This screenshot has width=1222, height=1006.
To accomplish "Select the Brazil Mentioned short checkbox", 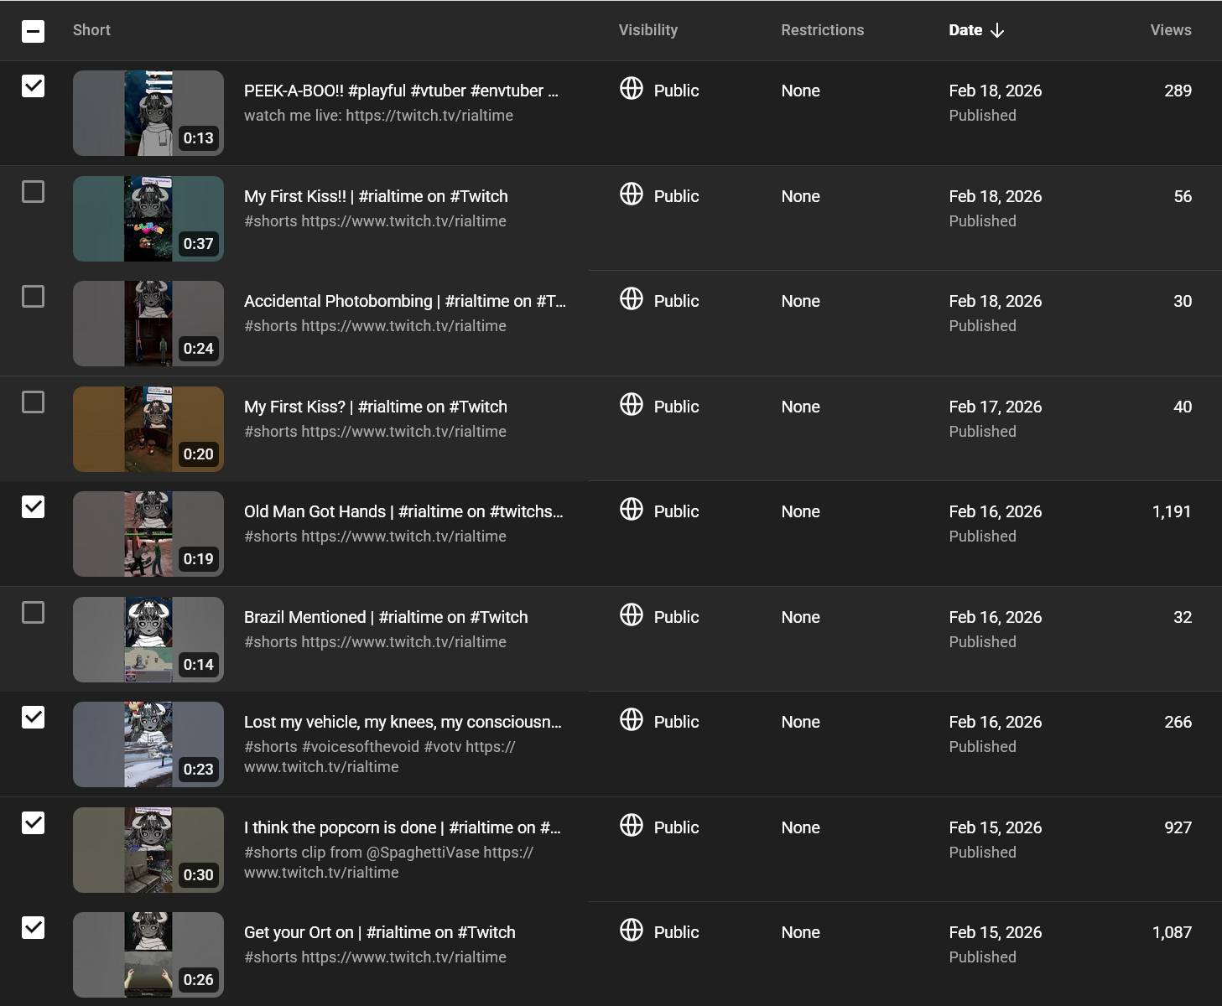I will [x=33, y=613].
